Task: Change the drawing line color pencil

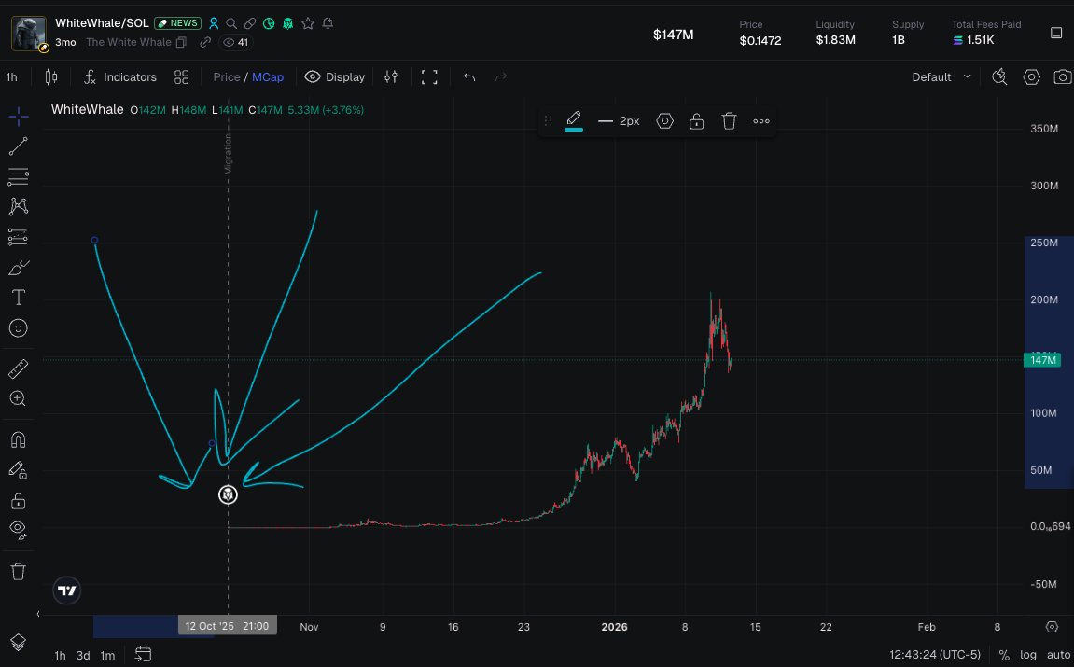Action: tap(574, 120)
